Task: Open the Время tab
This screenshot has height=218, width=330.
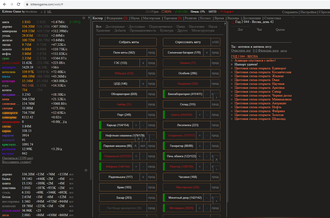Action: tap(219, 18)
